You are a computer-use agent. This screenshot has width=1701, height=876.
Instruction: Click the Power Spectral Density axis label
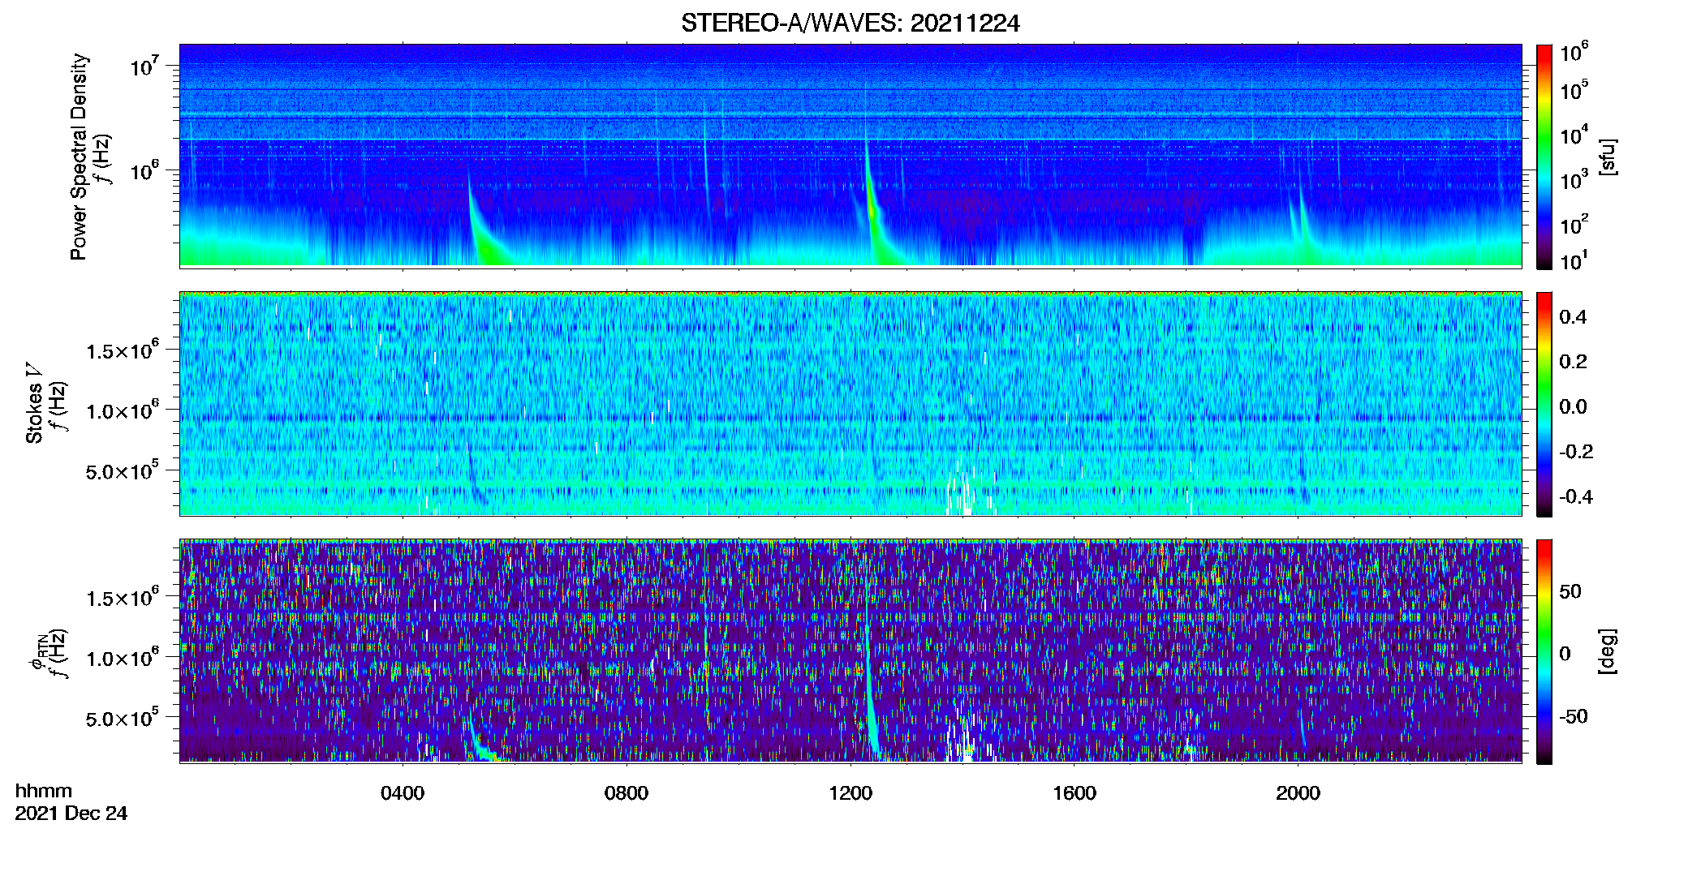[79, 157]
